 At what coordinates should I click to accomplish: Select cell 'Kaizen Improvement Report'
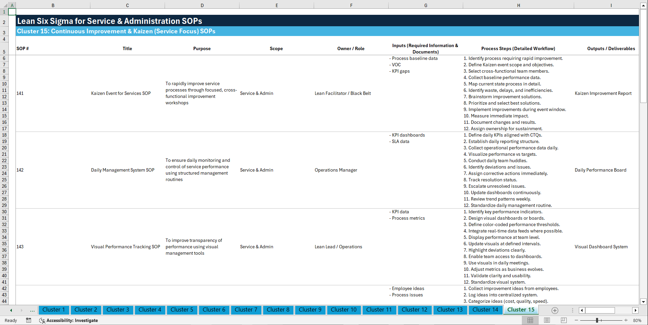click(607, 93)
